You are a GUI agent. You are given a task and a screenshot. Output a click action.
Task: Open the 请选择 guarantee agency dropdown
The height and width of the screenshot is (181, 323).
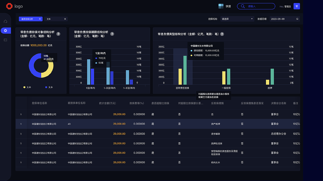point(237,19)
